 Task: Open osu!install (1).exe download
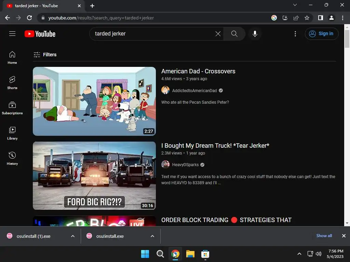(x=33, y=236)
